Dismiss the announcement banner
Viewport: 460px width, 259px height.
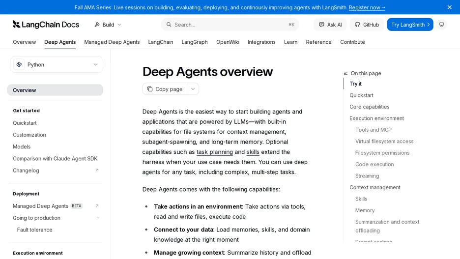point(450,7)
